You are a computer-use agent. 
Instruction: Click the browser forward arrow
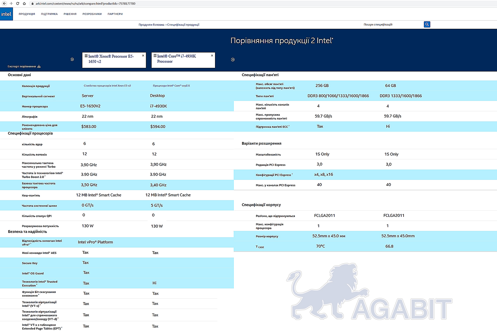click(11, 4)
